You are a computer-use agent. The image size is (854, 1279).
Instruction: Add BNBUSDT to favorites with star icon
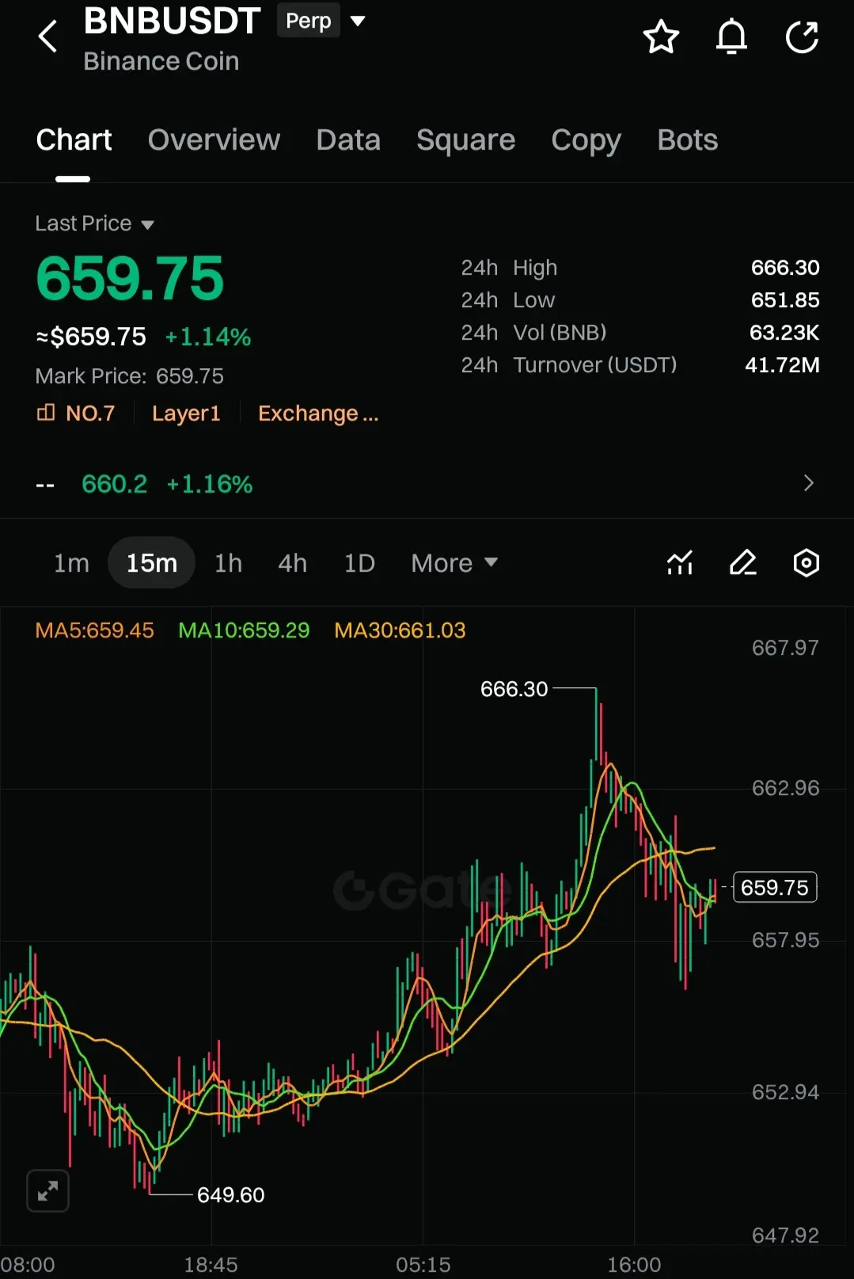661,37
